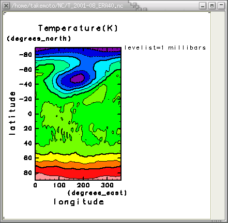Image resolution: width=228 pixels, height=223 pixels.
Task: Click the 200 tick label on the longitude axis
Action: pyautogui.click(x=83, y=185)
